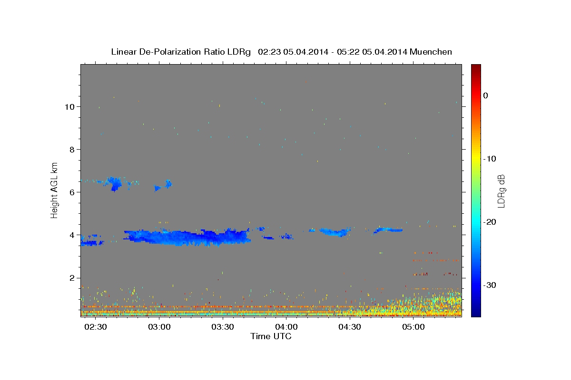This screenshot has width=571, height=380.
Task: Click the end time '05:22 05.04.2014' in title
Action: 372,52
